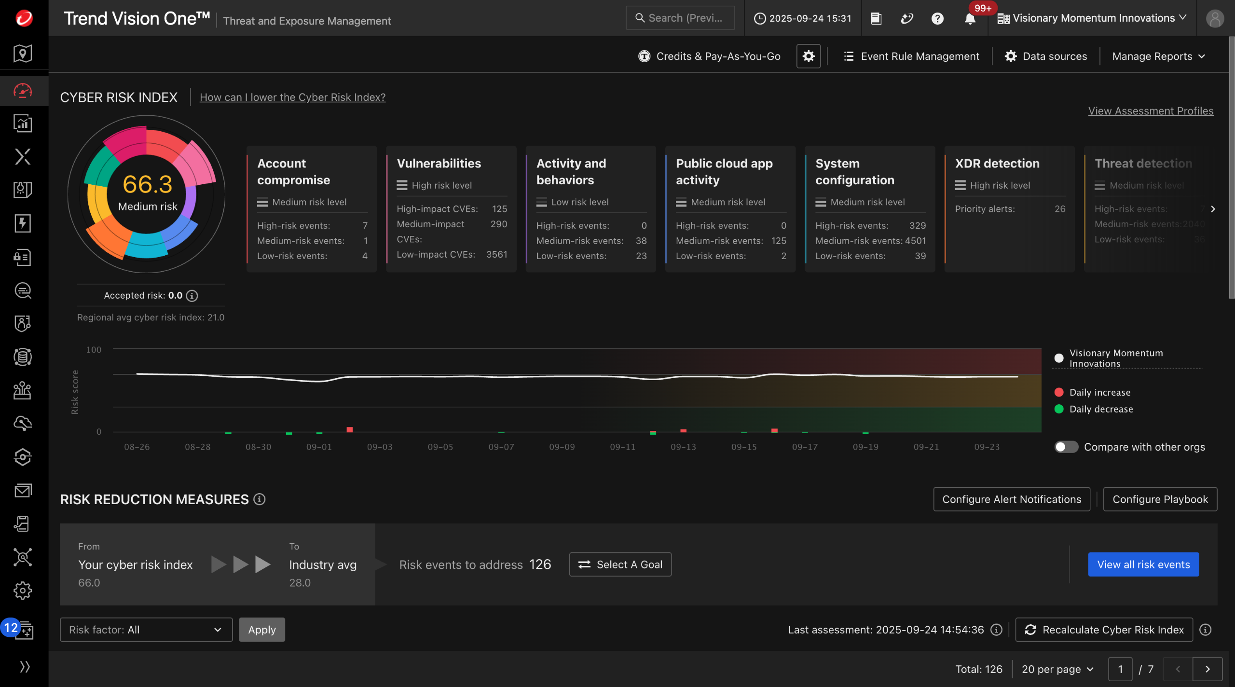
Task: Click the Accepted risk info icon
Action: [x=192, y=296]
